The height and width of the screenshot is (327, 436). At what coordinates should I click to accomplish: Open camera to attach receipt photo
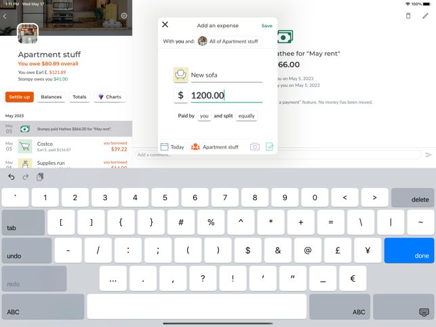[x=255, y=147]
